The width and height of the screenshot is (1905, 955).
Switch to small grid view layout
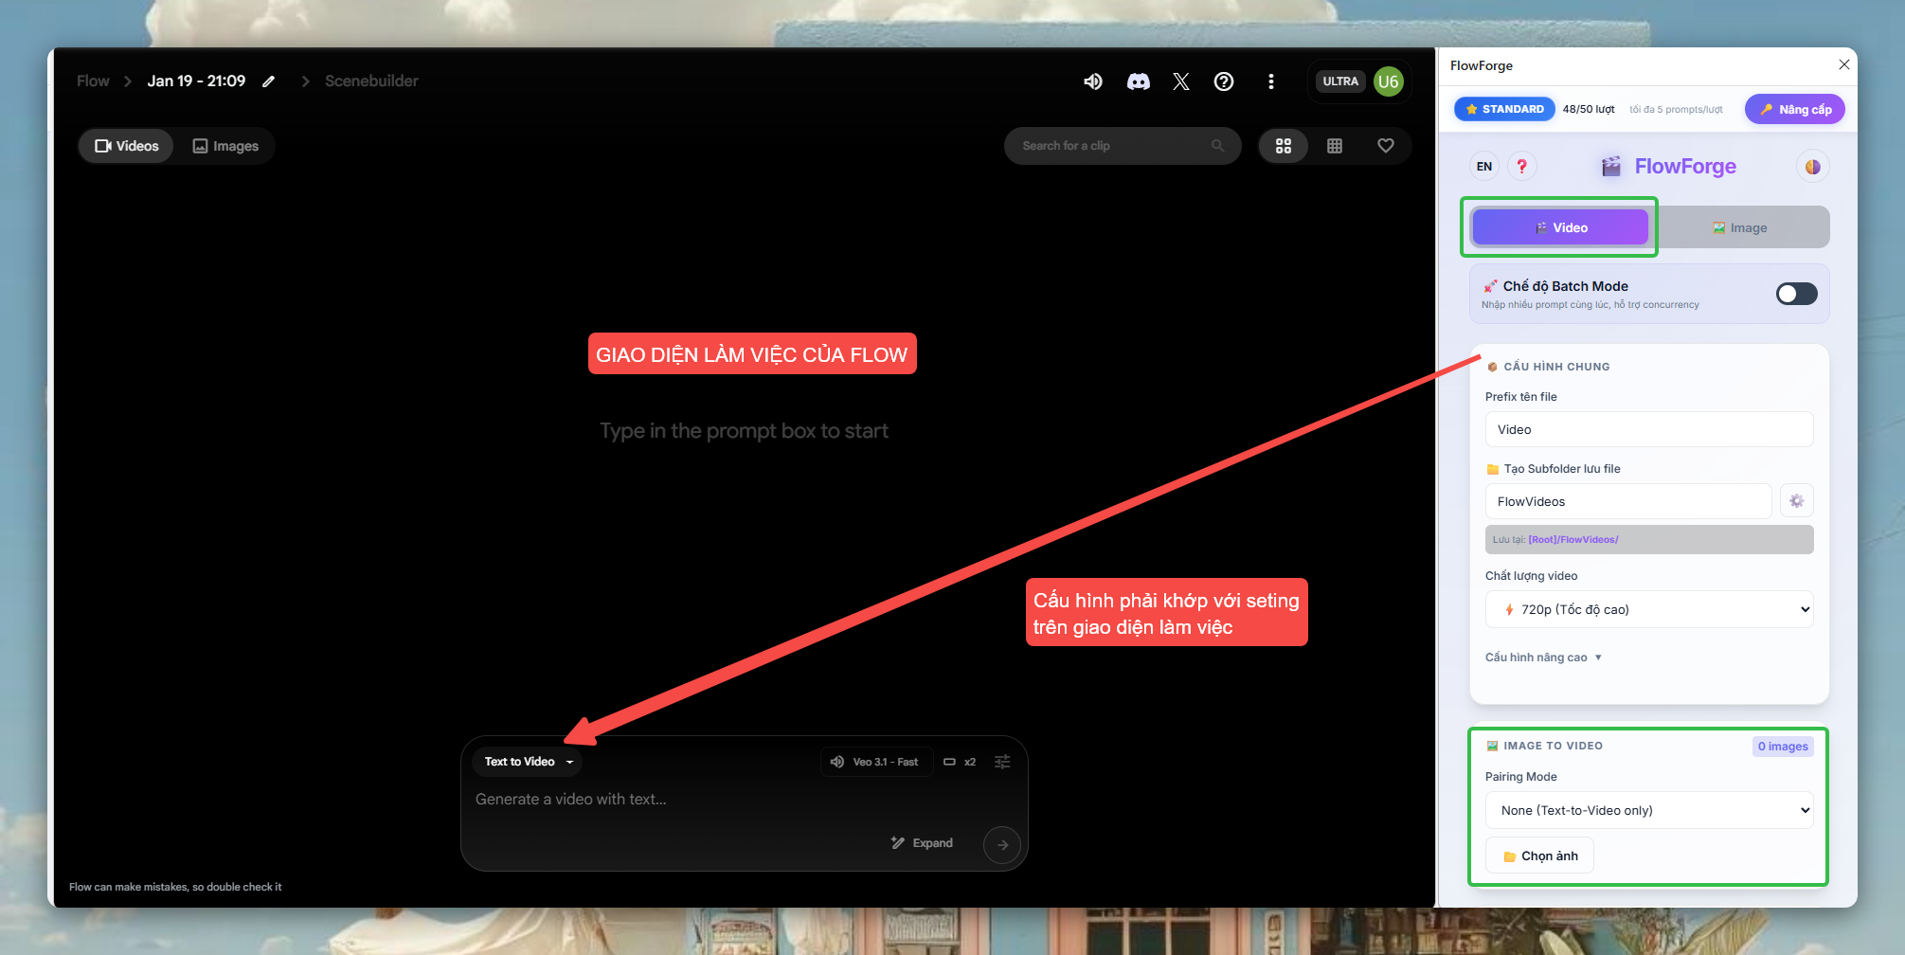tap(1334, 146)
